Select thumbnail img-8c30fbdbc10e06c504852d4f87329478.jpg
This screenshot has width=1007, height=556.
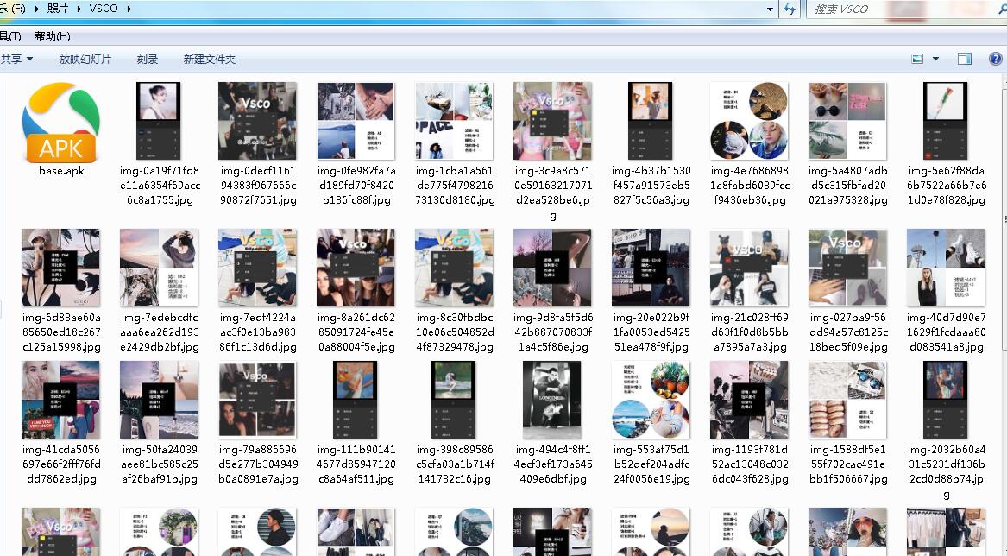click(x=454, y=268)
